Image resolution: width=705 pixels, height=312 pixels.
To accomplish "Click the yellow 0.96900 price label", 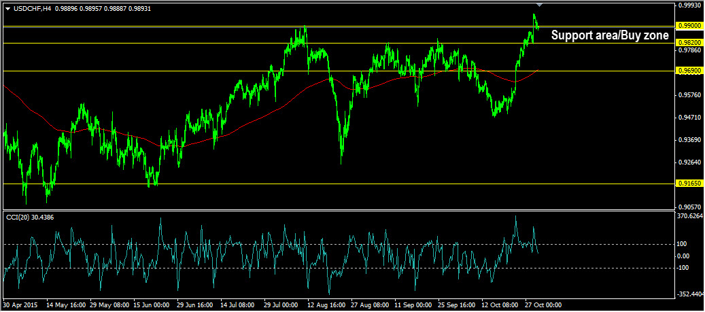I will click(x=689, y=71).
